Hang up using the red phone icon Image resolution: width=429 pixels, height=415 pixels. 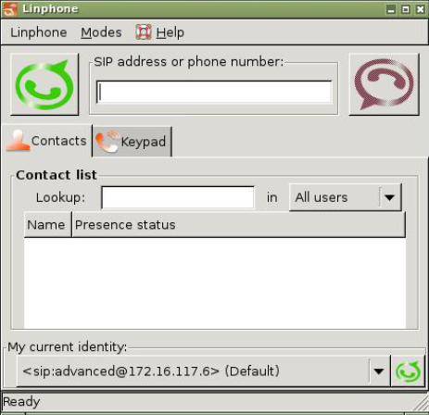[384, 84]
